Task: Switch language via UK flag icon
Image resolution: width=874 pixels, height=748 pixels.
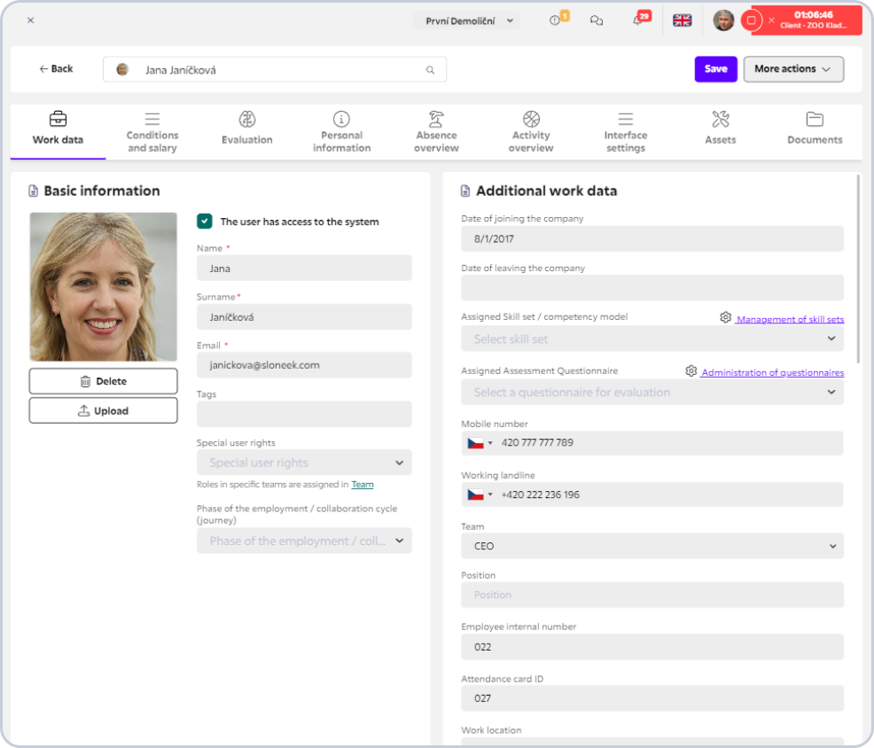Action: click(x=682, y=20)
